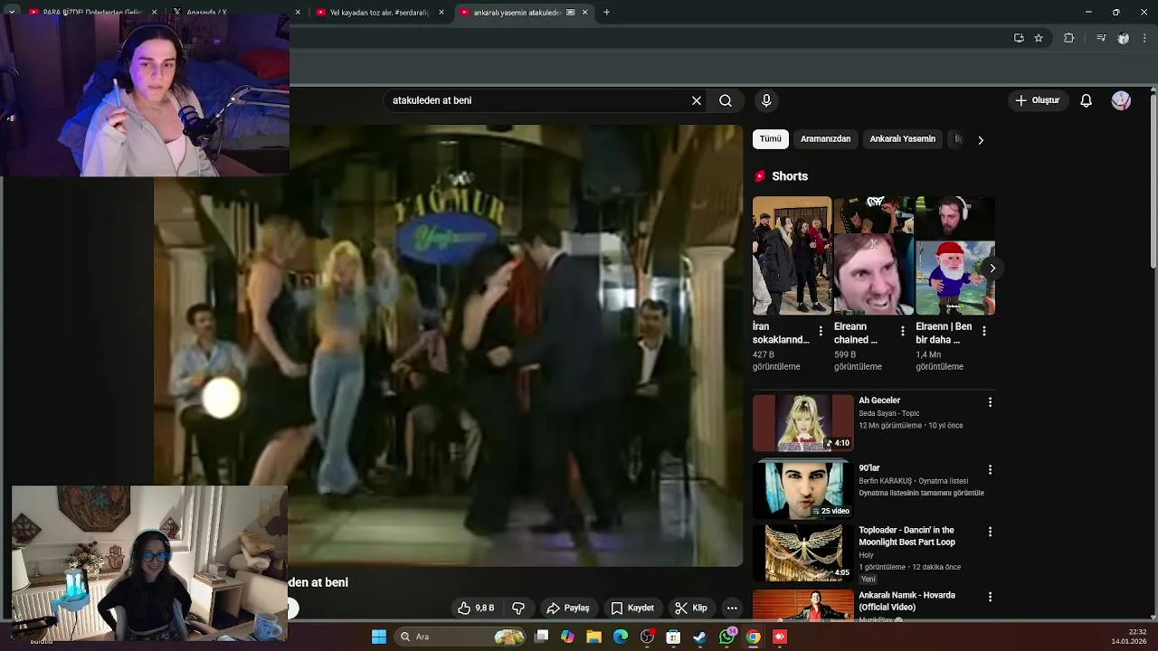Open Google Chrome taskbar icon
This screenshot has height=651, width=1158.
click(753, 637)
